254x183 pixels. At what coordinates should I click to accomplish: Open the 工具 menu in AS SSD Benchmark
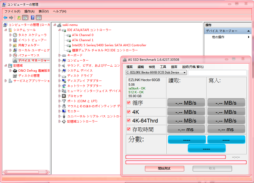(x=163, y=67)
